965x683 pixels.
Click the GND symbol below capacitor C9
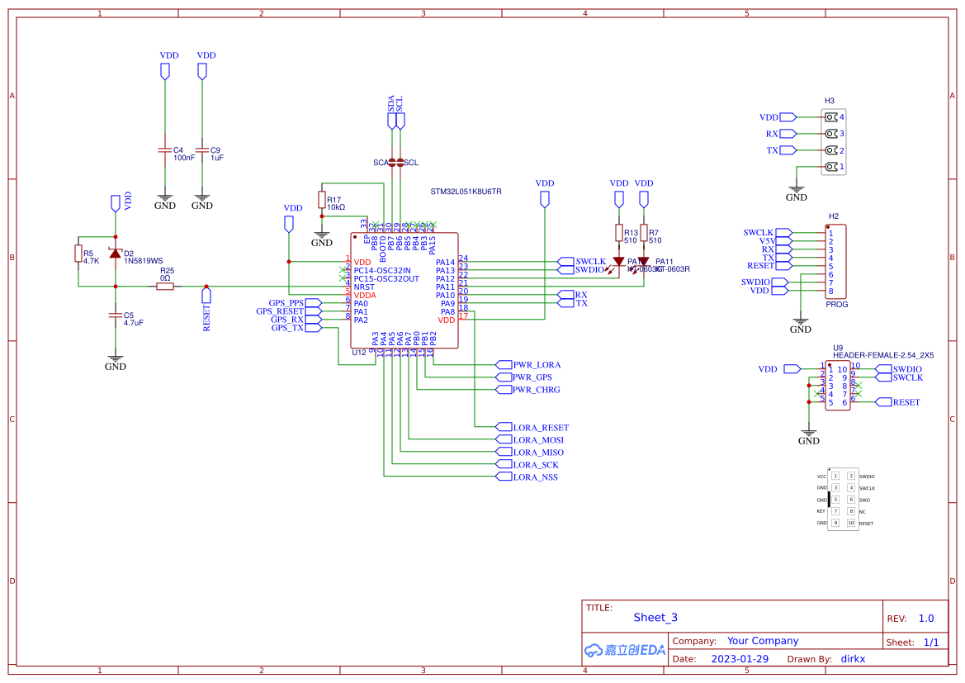pos(201,197)
